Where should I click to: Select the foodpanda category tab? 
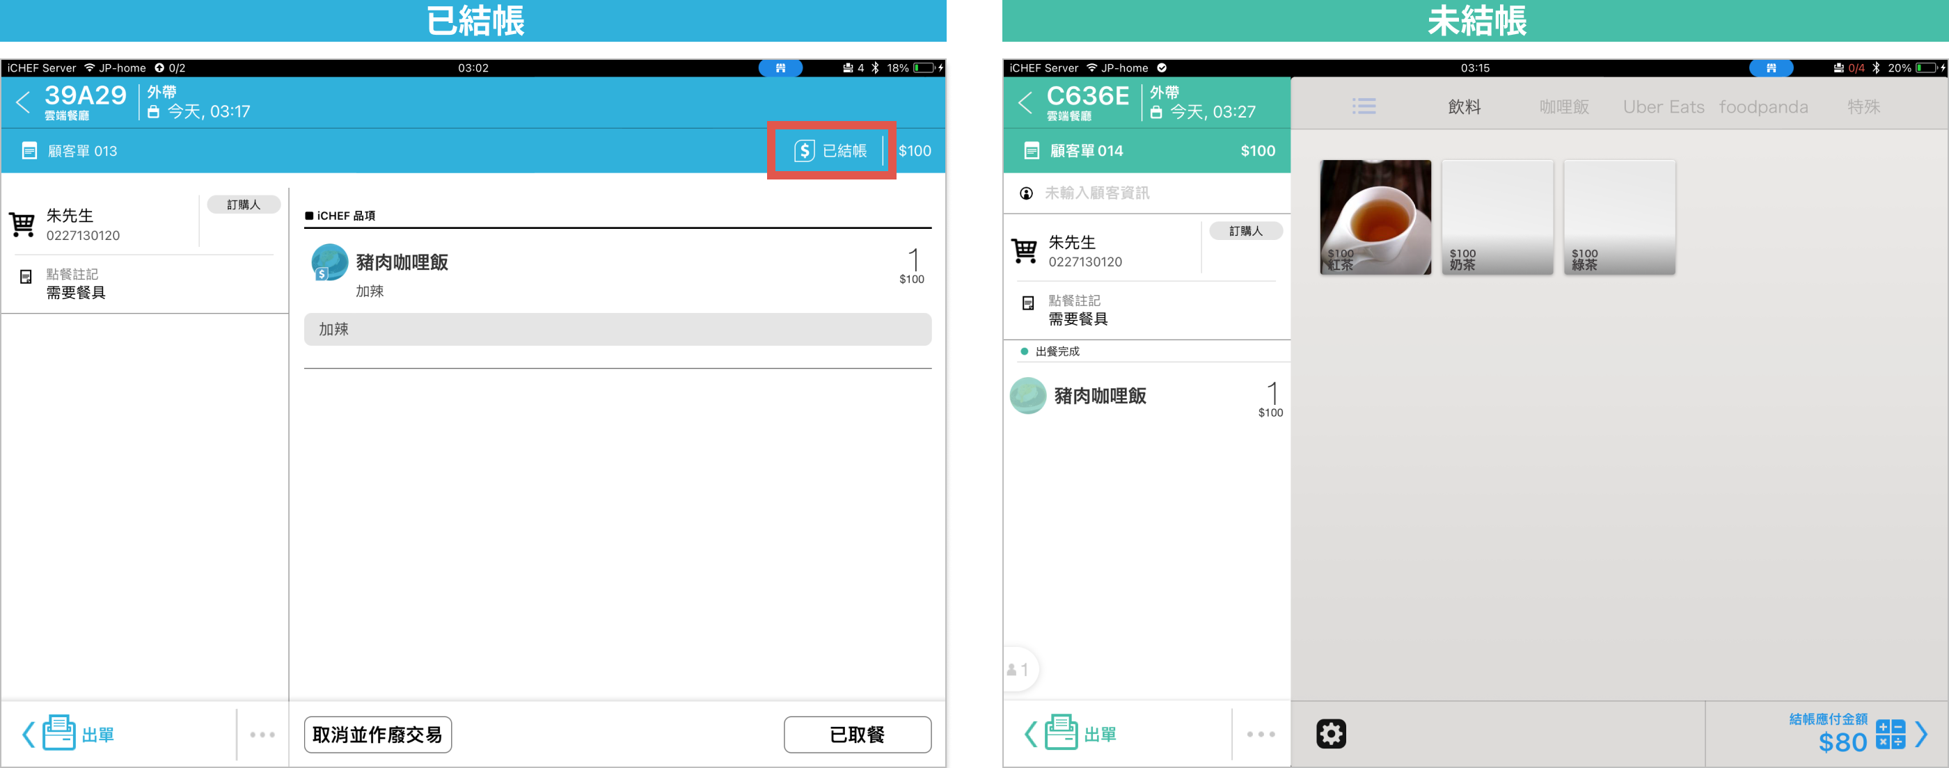[1763, 106]
